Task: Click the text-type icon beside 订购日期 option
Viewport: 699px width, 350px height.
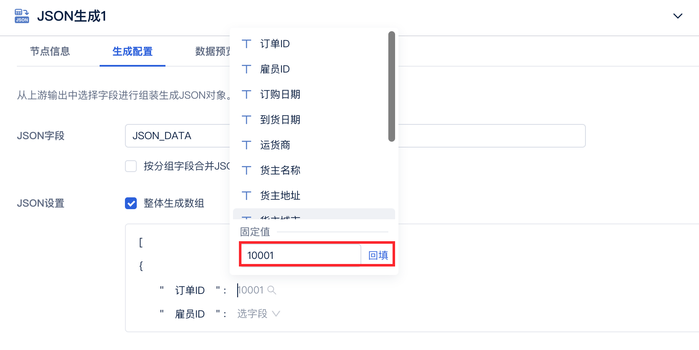Action: click(247, 94)
